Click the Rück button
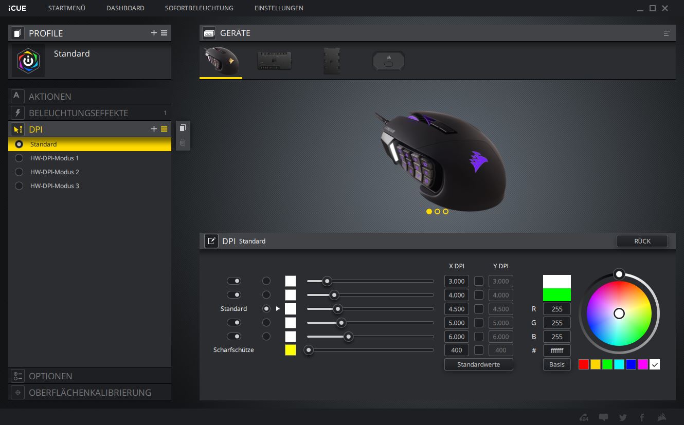This screenshot has height=425, width=684. click(642, 241)
